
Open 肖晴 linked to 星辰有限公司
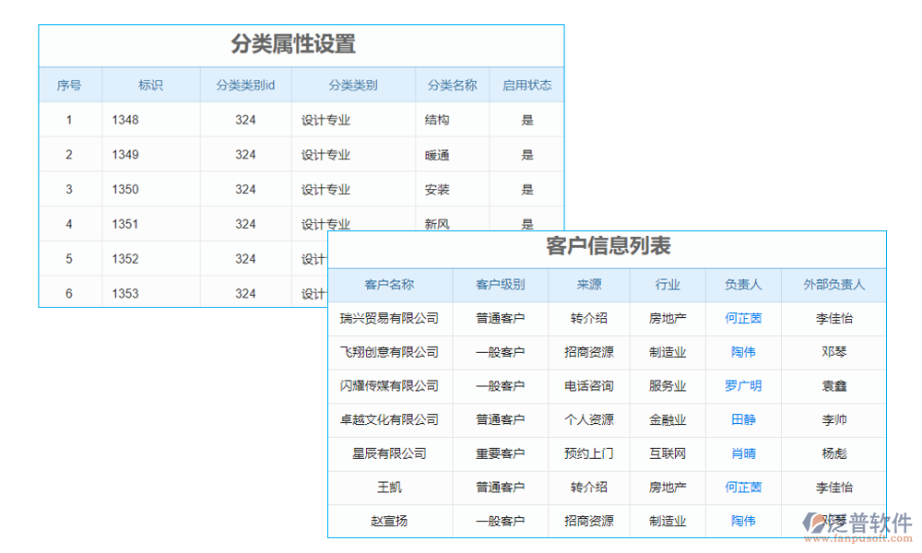click(x=743, y=453)
